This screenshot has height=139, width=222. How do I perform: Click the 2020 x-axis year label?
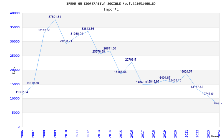click(x=176, y=134)
